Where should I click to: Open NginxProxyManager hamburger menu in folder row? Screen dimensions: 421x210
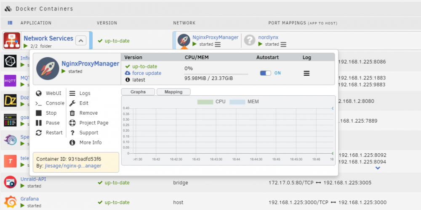[x=218, y=45]
